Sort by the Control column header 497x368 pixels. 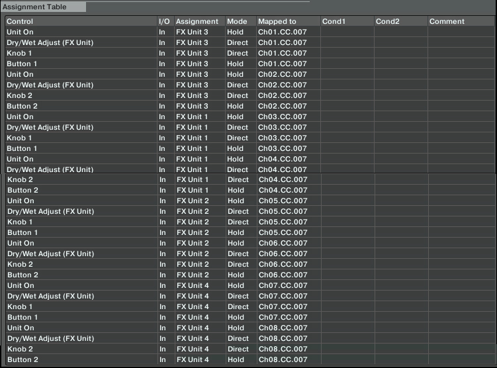point(81,21)
